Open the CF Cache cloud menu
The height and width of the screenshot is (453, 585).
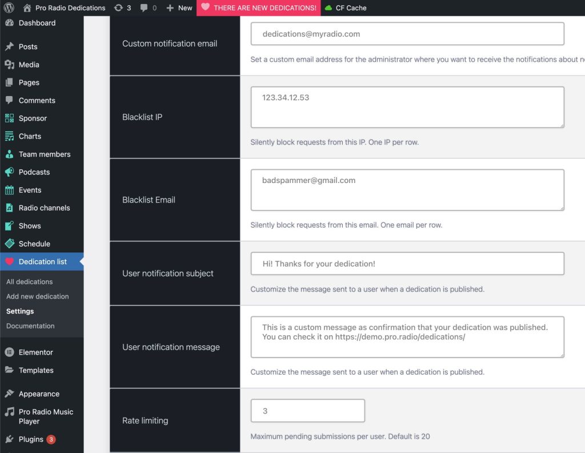click(345, 8)
